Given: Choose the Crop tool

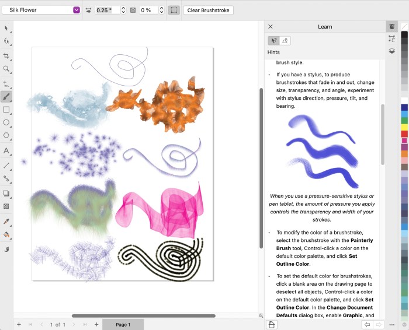Looking at the screenshot, I should click(6, 56).
